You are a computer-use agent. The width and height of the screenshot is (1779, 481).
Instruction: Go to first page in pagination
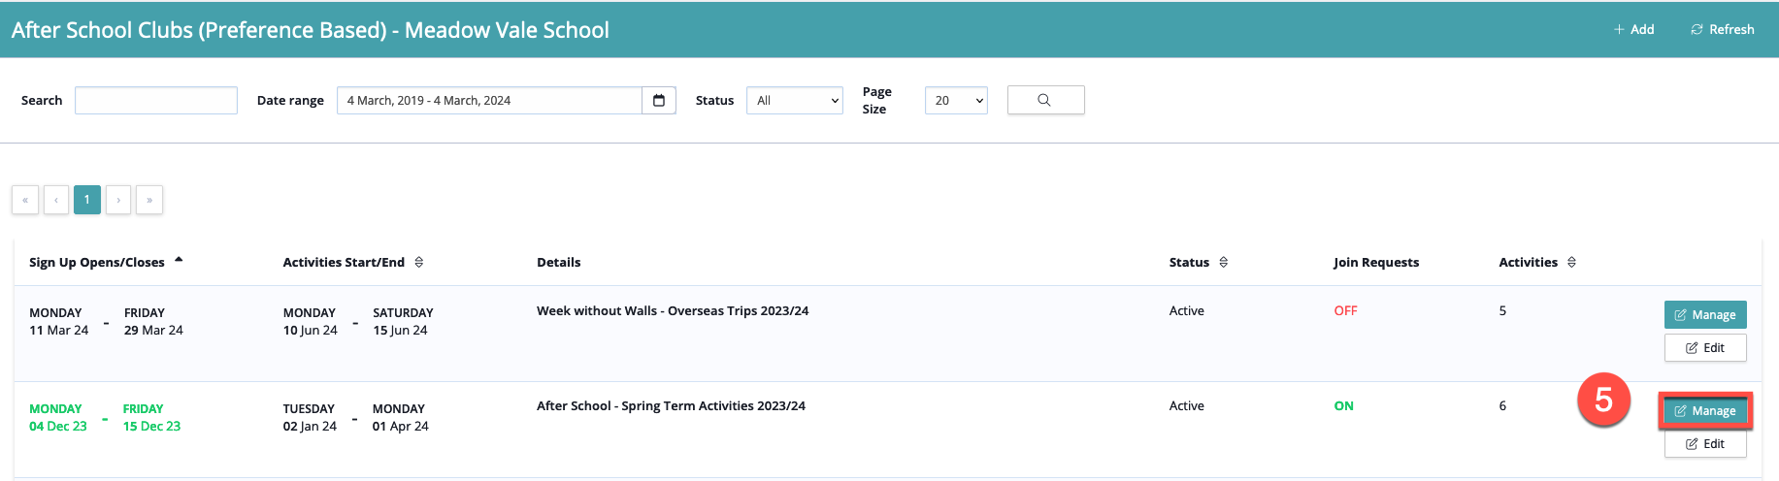tap(25, 200)
